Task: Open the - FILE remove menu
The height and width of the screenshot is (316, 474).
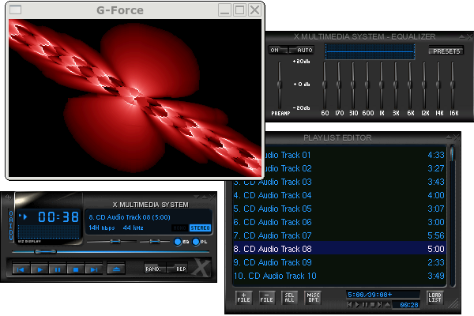Action: [x=267, y=298]
